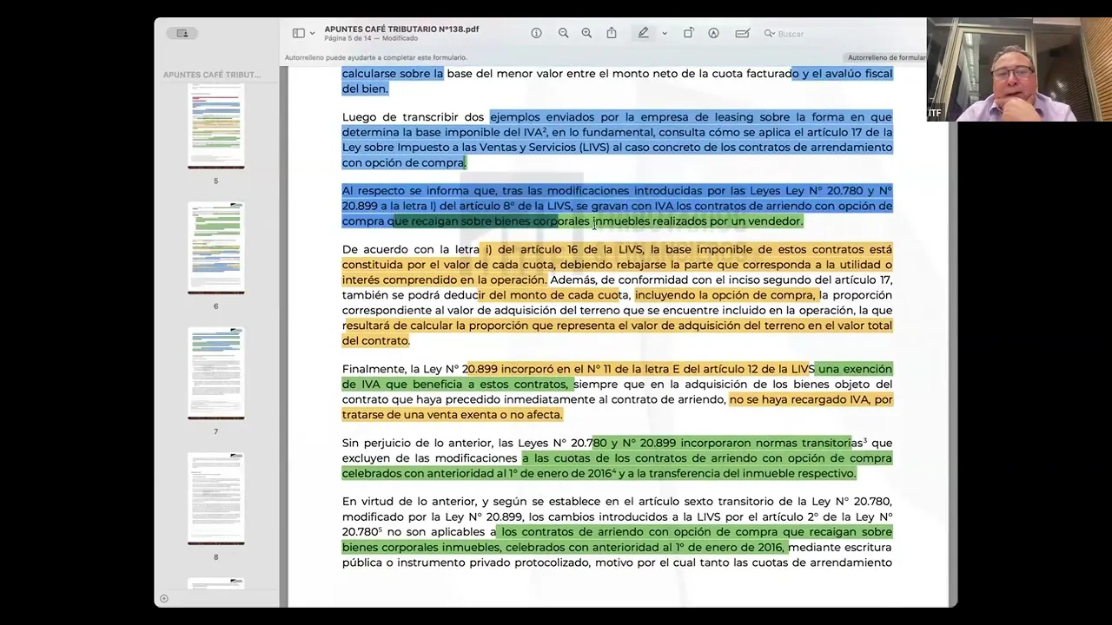Select the page 6 thumbnail
The image size is (1112, 625).
coord(216,248)
